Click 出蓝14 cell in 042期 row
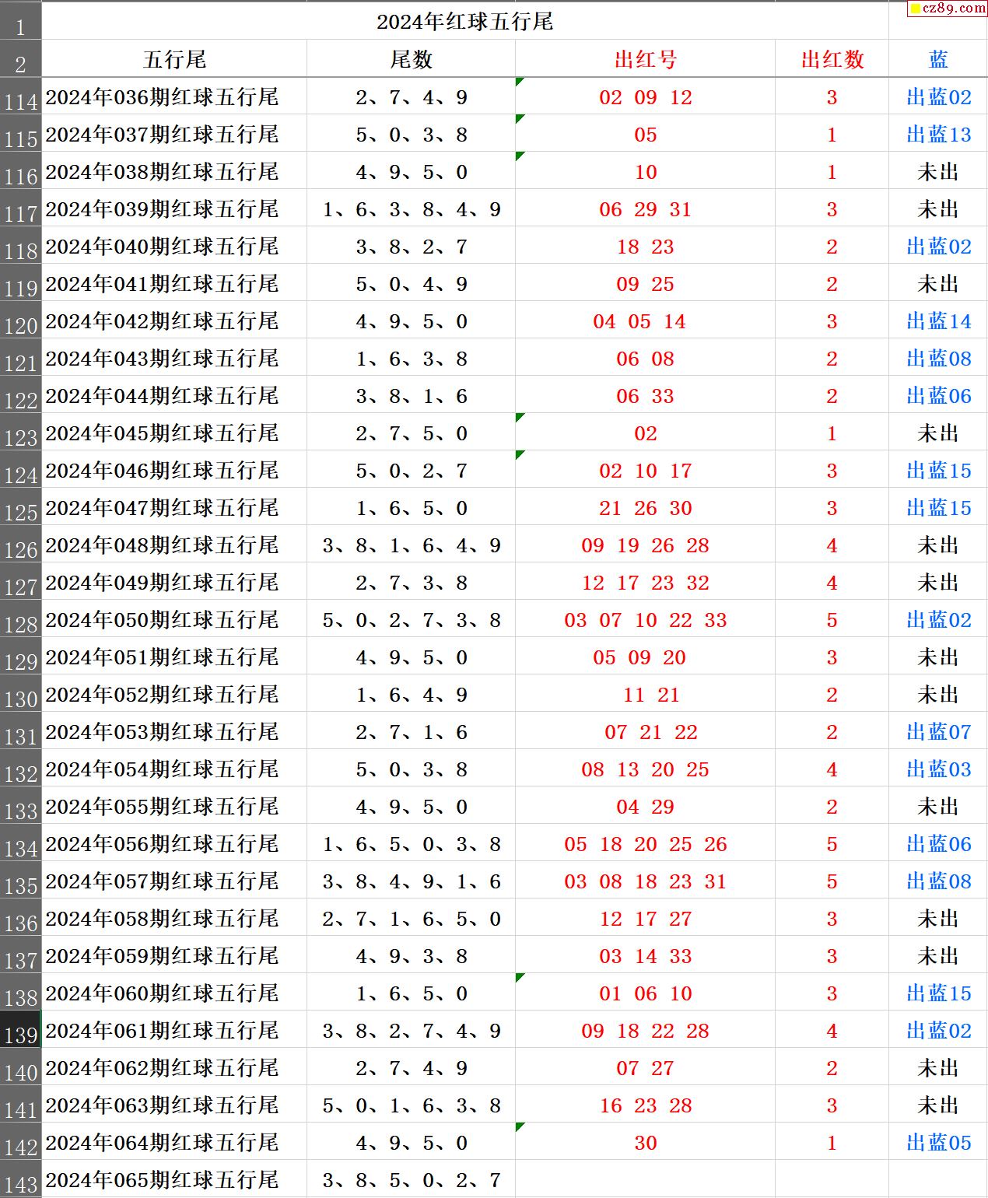This screenshot has width=988, height=1198. click(938, 321)
